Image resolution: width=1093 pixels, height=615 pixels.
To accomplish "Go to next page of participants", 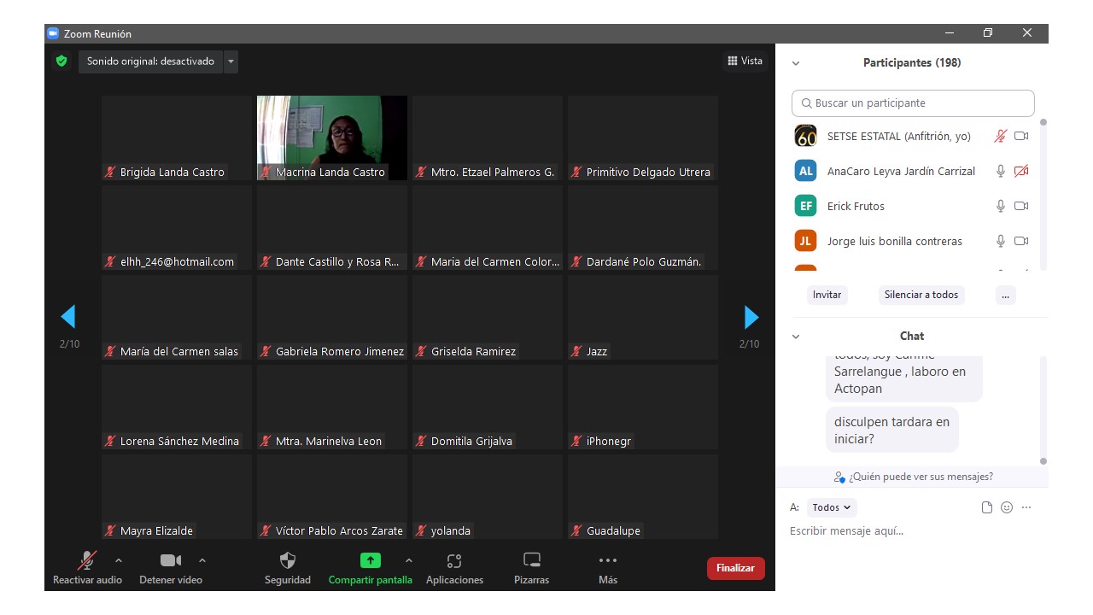I will pyautogui.click(x=751, y=318).
